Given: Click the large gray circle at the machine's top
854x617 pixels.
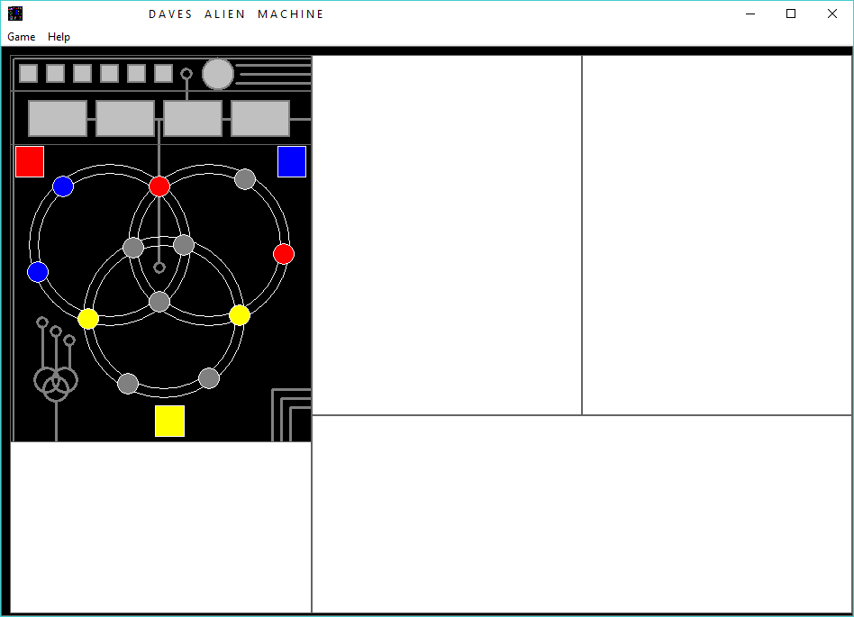Looking at the screenshot, I should 218,74.
